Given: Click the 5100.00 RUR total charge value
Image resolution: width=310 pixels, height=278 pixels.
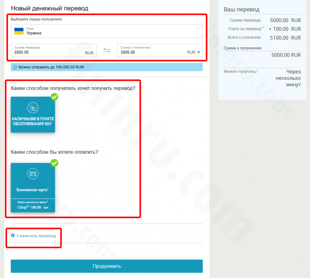Looking at the screenshot, I should [x=285, y=38].
